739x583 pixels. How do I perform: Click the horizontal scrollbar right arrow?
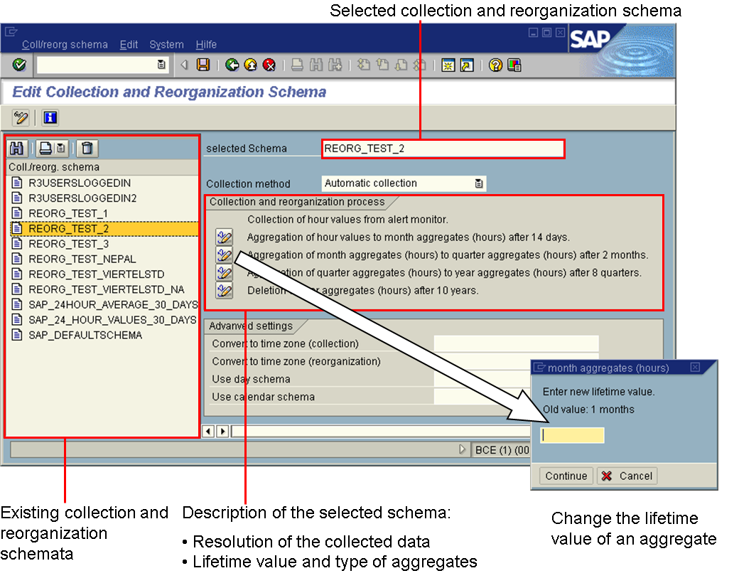click(x=222, y=431)
